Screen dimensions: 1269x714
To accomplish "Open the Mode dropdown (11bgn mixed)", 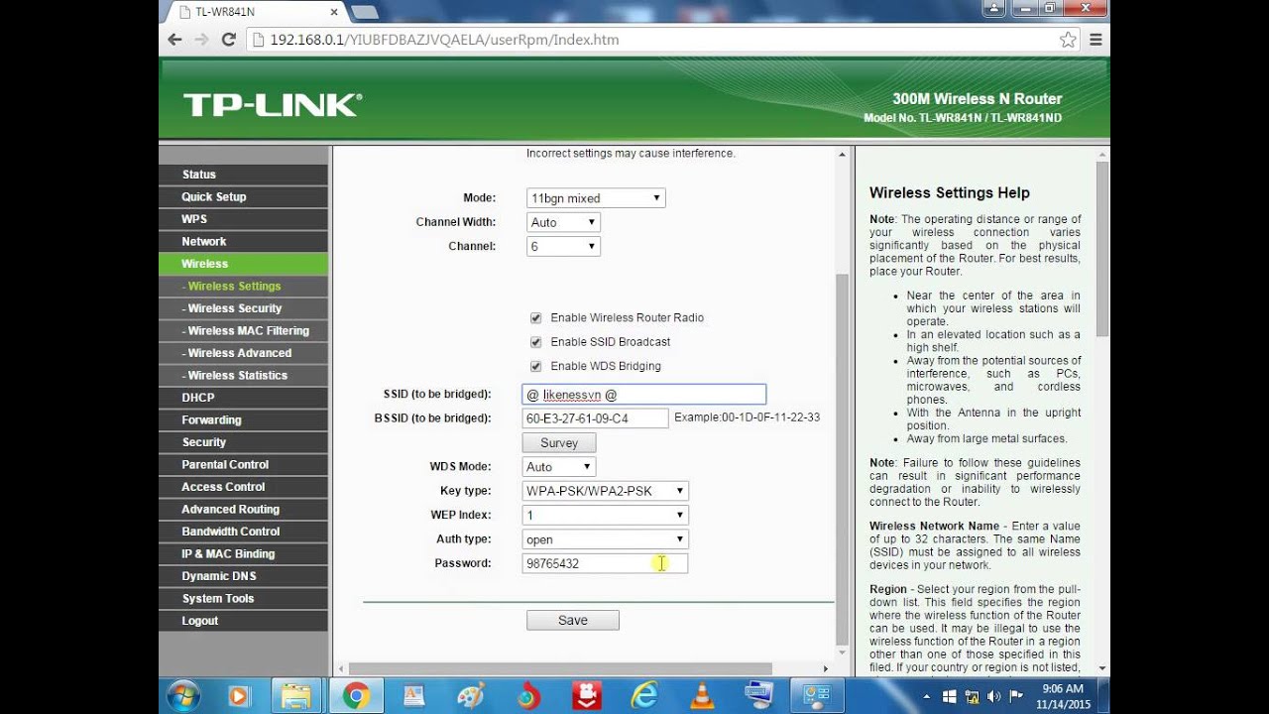I will pos(596,198).
